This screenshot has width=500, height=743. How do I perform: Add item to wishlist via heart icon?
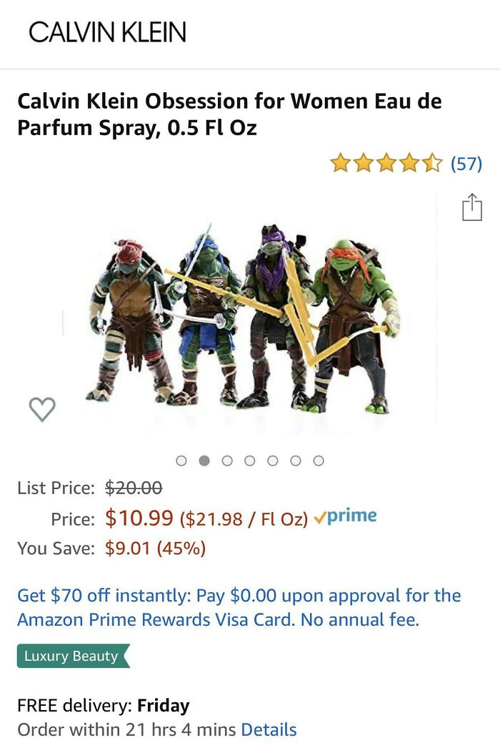pos(43,409)
